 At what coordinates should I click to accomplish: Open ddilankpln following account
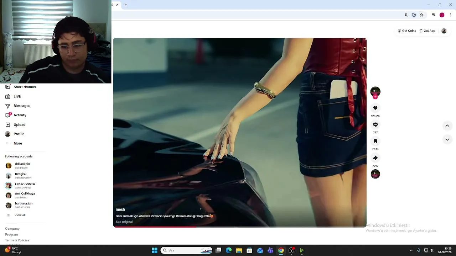[19, 166]
